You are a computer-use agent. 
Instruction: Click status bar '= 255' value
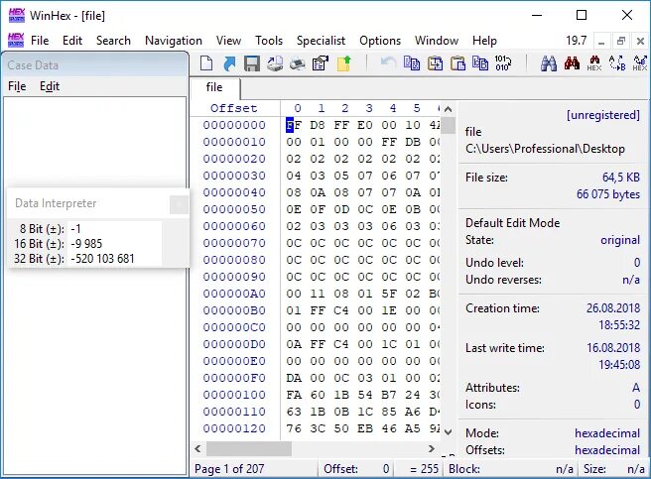[x=424, y=469]
